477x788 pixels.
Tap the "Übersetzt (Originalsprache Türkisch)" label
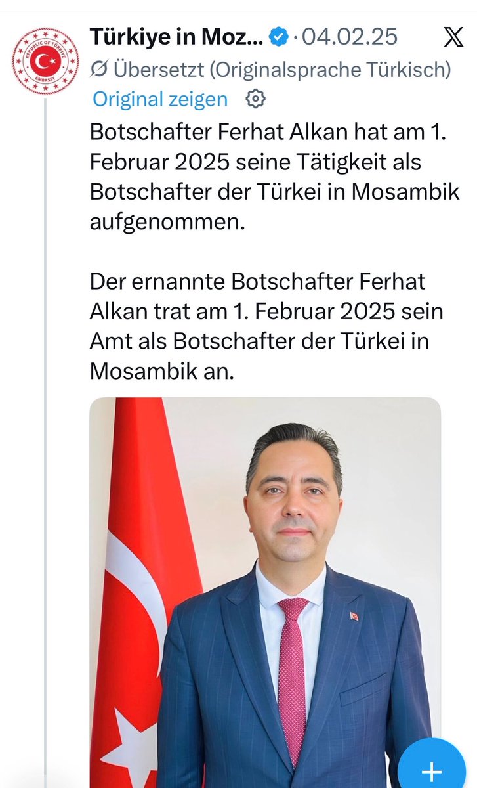(x=282, y=68)
